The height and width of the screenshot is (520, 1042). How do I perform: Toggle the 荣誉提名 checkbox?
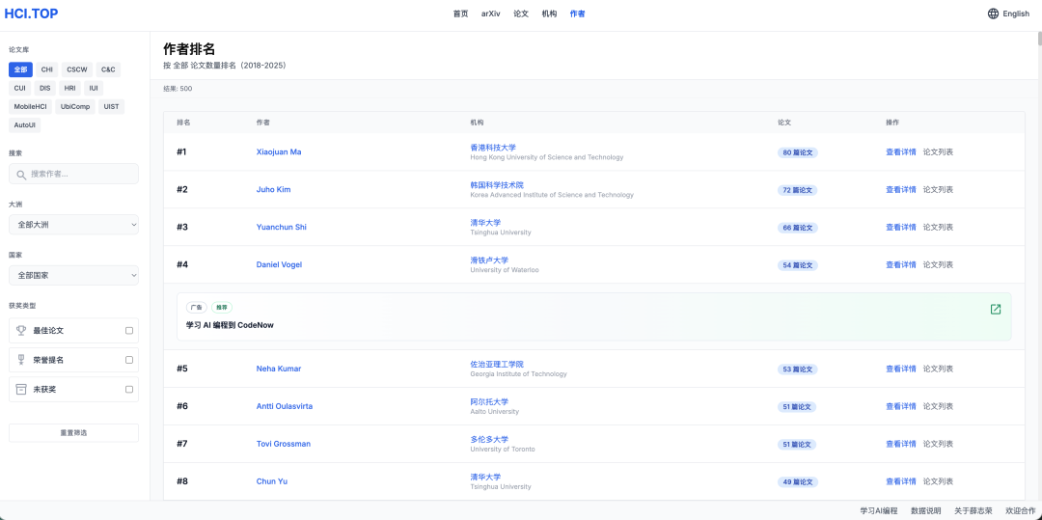click(129, 360)
